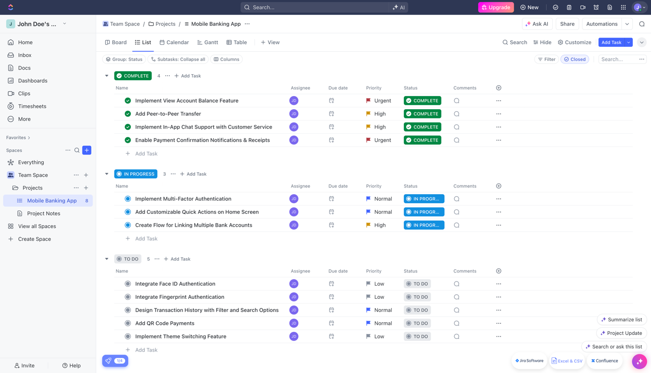Click the task progress pill at bottom left
Viewport: 651px width, 373px height.
pos(115,360)
